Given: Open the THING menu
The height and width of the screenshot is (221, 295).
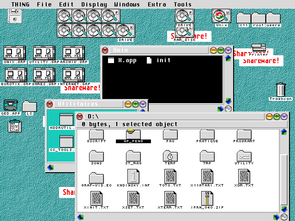Looking at the screenshot, I should [20, 4].
